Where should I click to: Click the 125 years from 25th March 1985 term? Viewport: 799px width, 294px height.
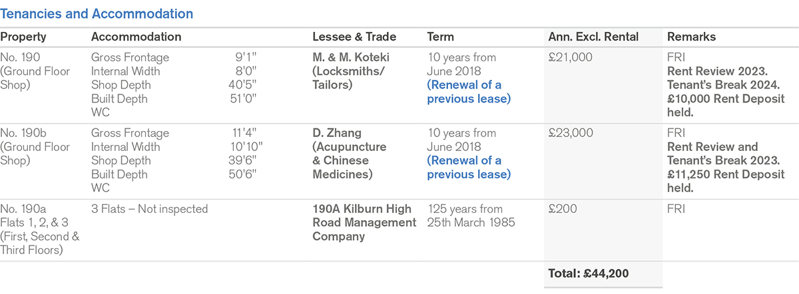[x=471, y=216]
